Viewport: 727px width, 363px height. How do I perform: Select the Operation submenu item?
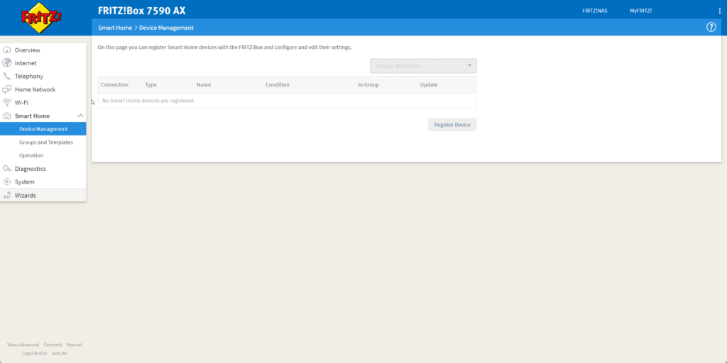click(x=31, y=155)
